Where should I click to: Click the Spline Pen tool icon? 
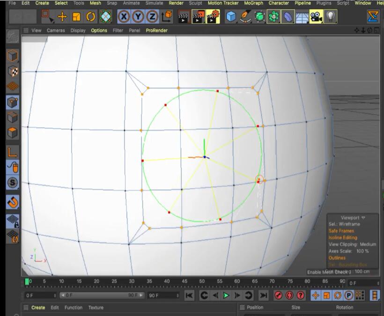click(245, 17)
